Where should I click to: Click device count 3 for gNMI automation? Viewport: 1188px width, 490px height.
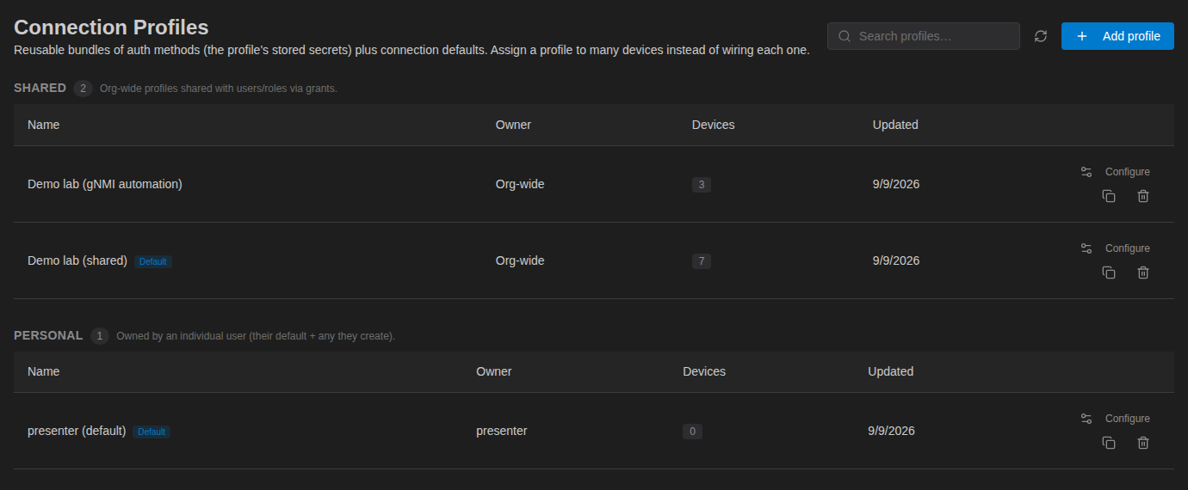[x=702, y=185]
